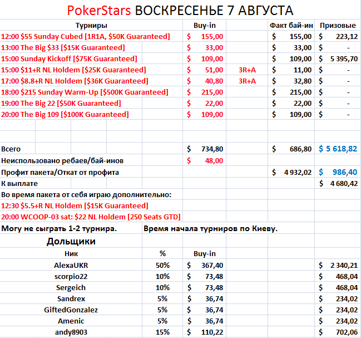Select the nickname GiftedGonzalez
This screenshot has width=361, height=338.
click(x=71, y=310)
